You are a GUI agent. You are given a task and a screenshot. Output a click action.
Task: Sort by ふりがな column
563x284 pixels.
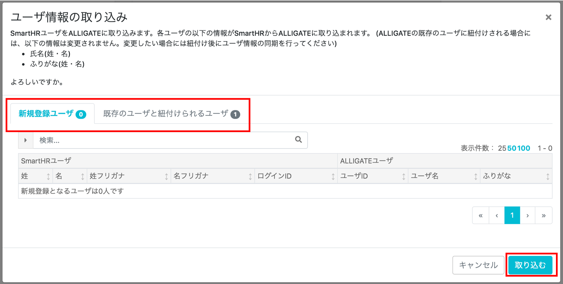point(516,176)
